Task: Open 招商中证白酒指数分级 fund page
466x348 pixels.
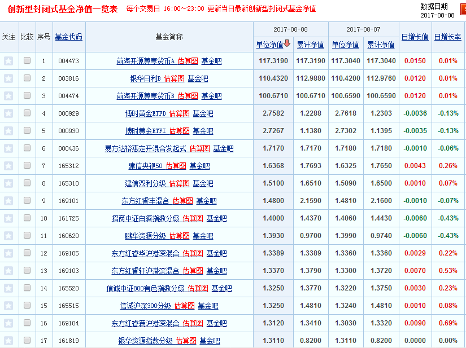Action: point(146,218)
